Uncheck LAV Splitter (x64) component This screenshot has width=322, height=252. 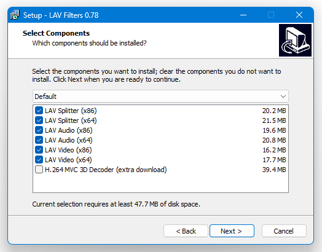(39, 120)
